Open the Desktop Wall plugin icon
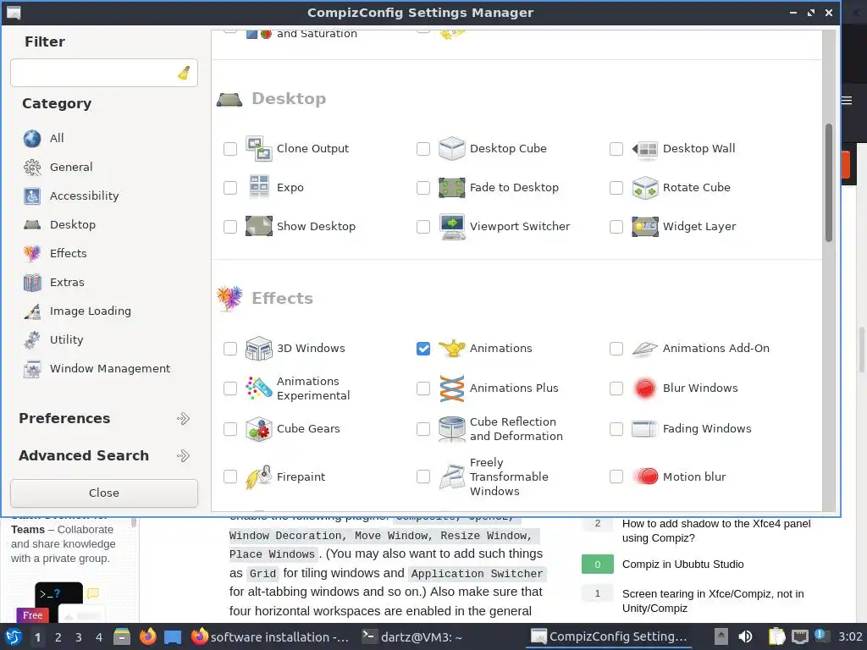Viewport: 867px width, 650px height. [644, 149]
